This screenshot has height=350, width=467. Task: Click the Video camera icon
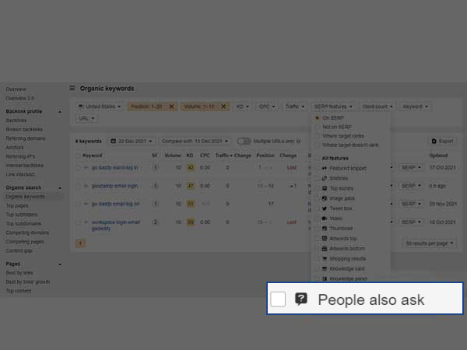pos(325,219)
